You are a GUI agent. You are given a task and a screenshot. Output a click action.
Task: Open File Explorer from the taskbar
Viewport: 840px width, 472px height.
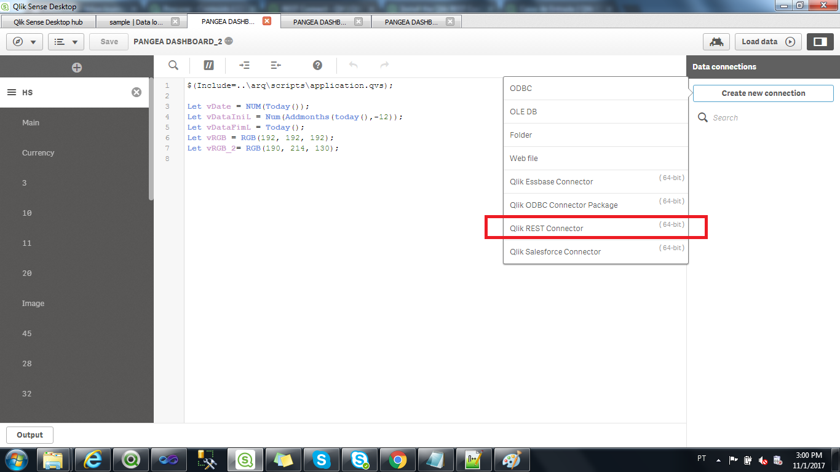(x=53, y=460)
